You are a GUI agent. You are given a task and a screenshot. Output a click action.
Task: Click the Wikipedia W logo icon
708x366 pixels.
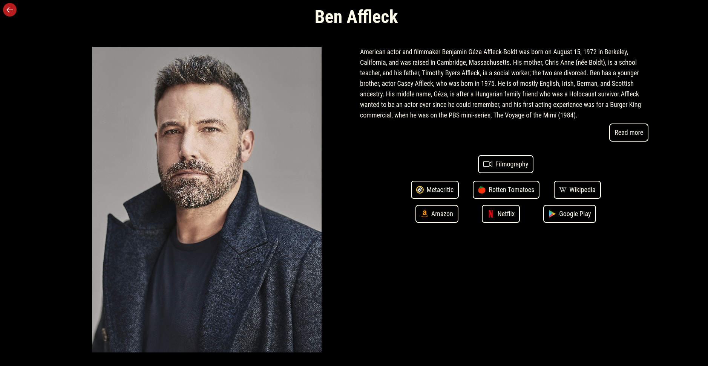563,190
